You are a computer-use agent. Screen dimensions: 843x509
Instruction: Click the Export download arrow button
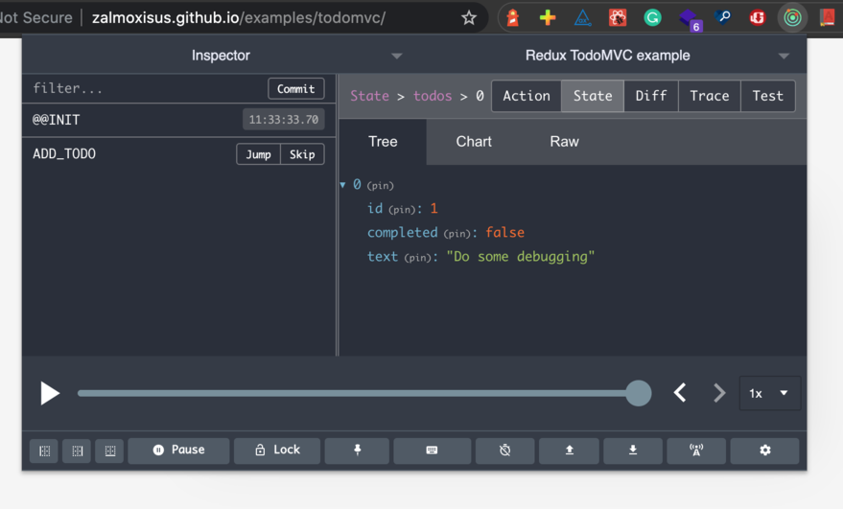(633, 451)
